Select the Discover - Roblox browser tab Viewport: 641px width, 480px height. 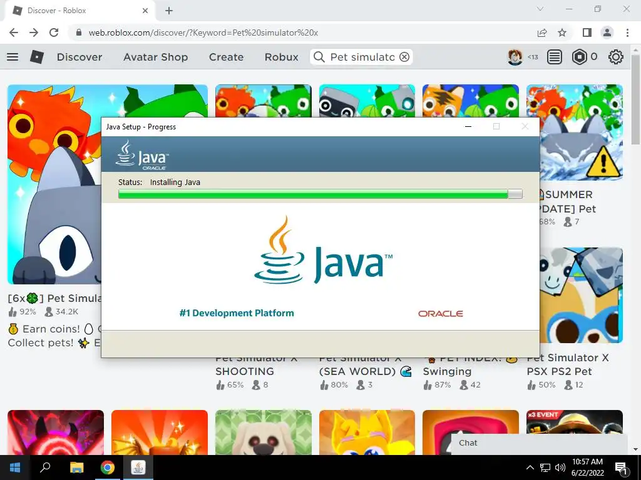79,11
